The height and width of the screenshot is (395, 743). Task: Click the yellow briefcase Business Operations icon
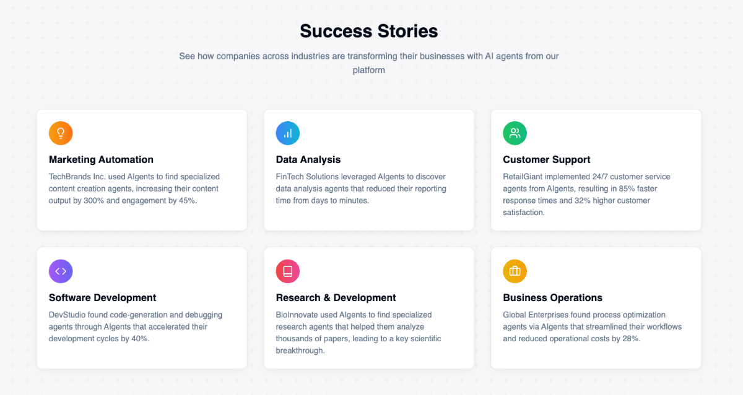point(515,271)
